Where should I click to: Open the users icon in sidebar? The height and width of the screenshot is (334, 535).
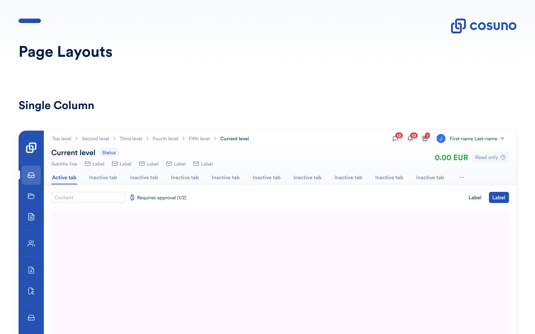(x=31, y=243)
